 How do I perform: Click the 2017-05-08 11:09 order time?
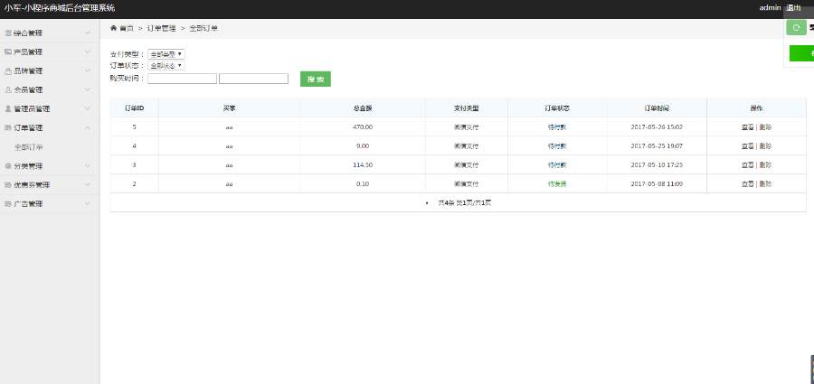[x=657, y=183]
